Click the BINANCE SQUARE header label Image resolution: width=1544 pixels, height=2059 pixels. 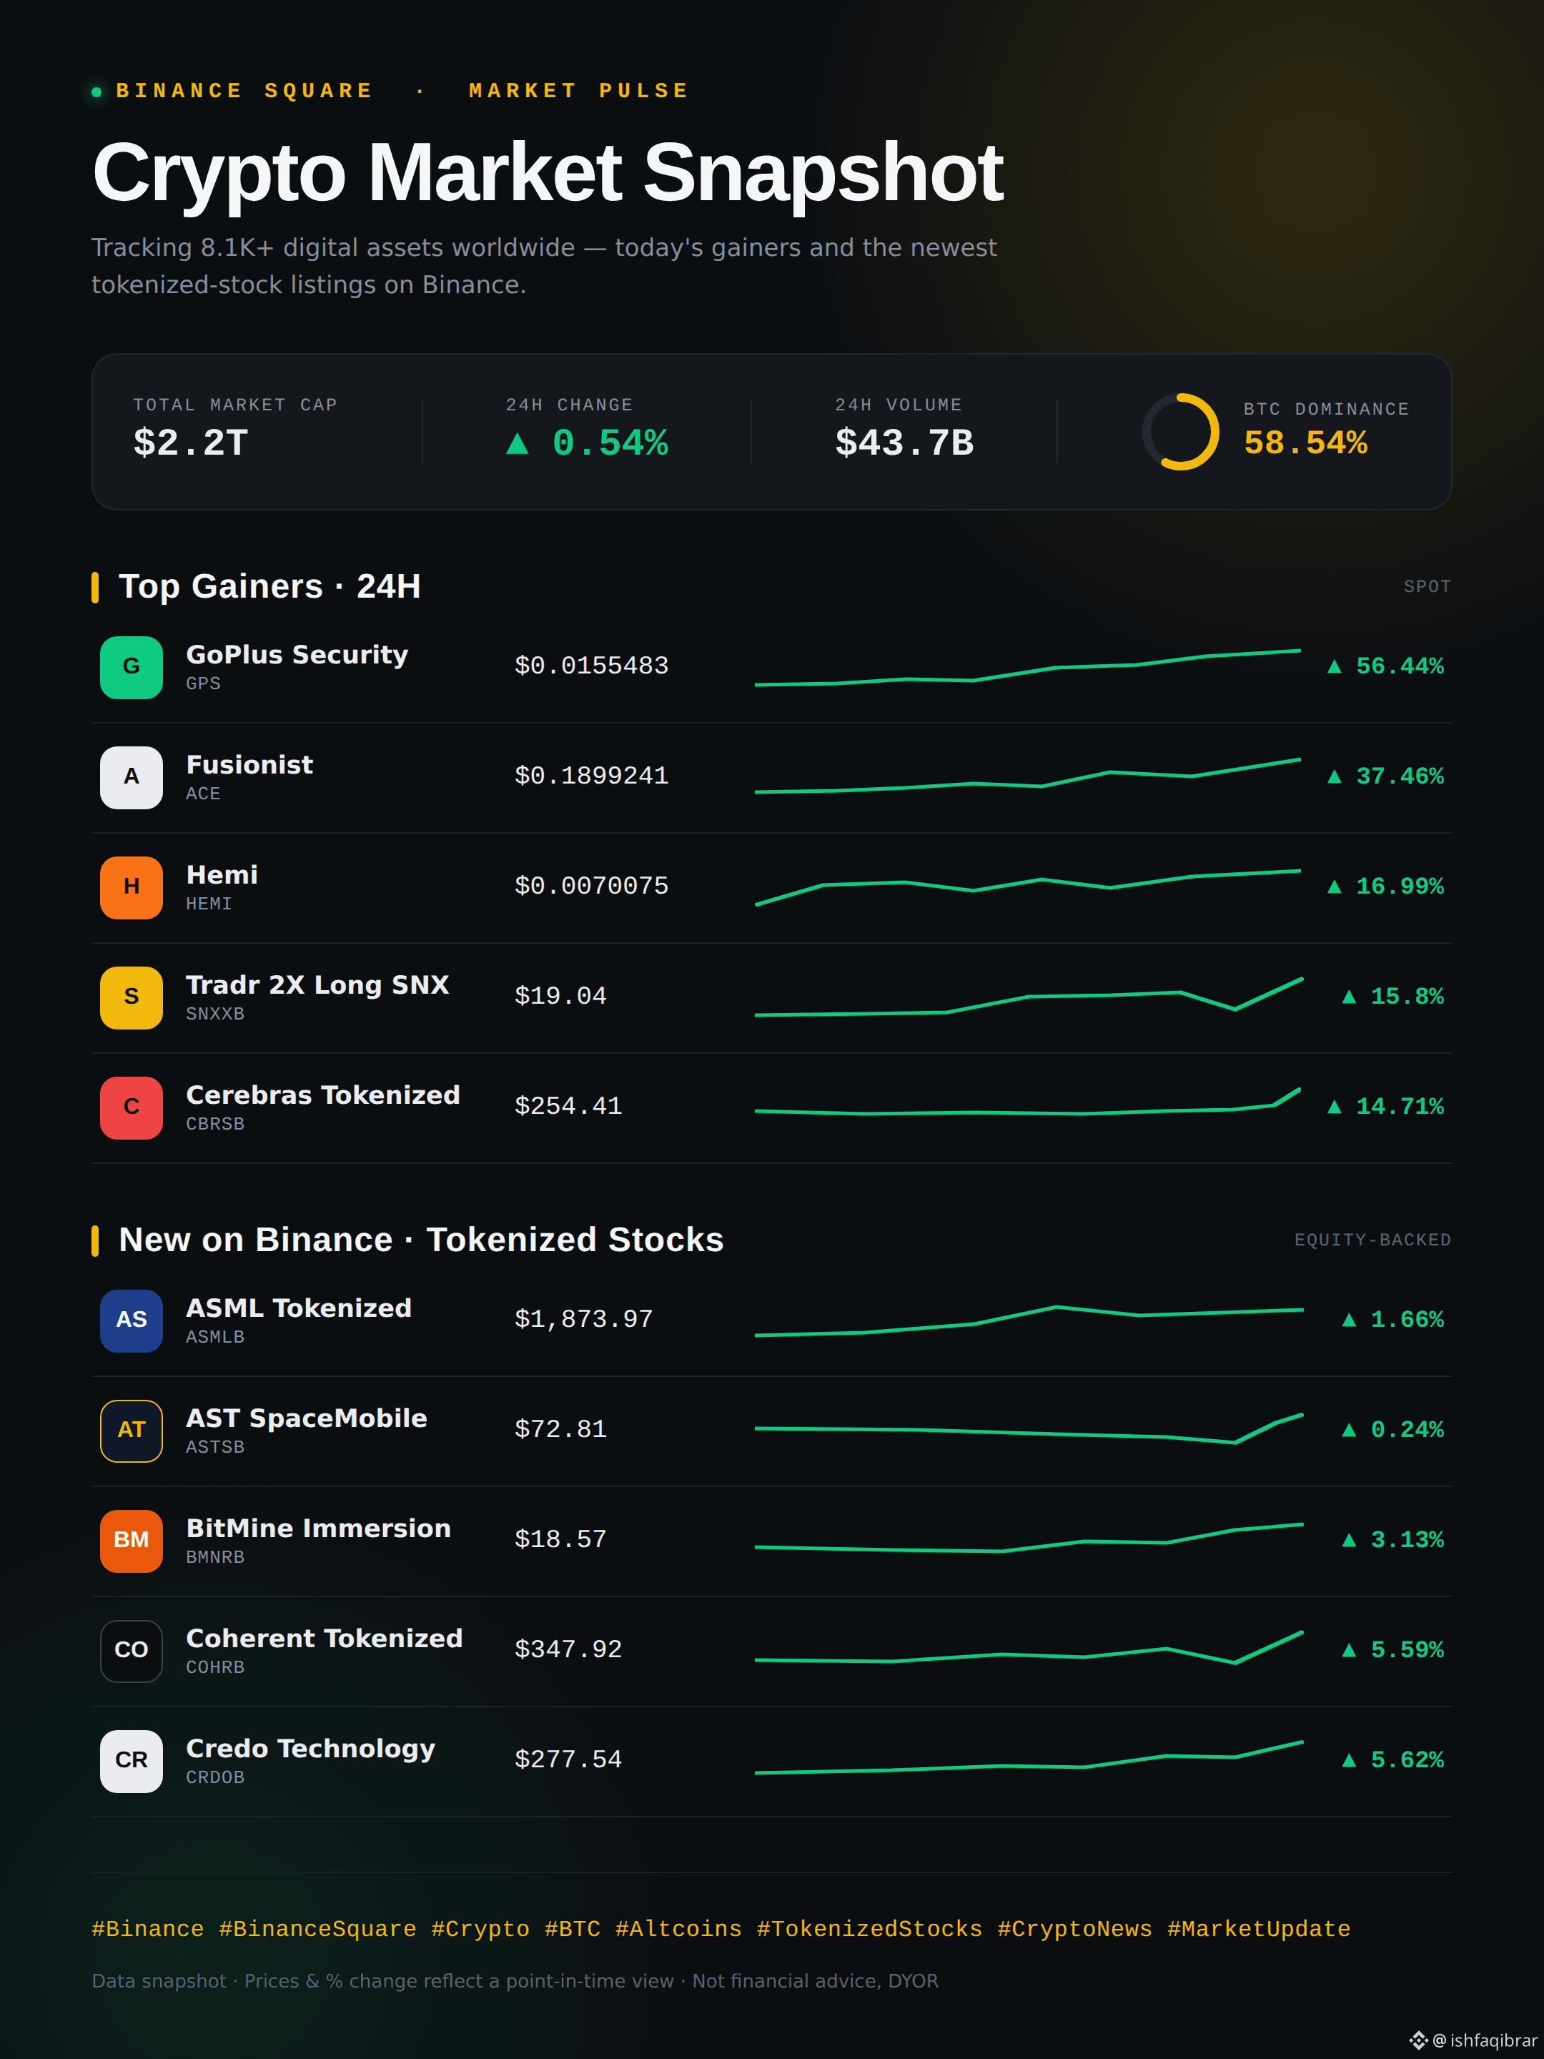coord(244,90)
